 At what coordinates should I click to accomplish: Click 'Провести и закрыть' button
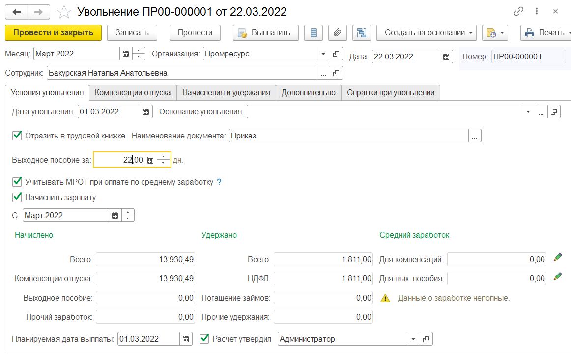pos(53,33)
